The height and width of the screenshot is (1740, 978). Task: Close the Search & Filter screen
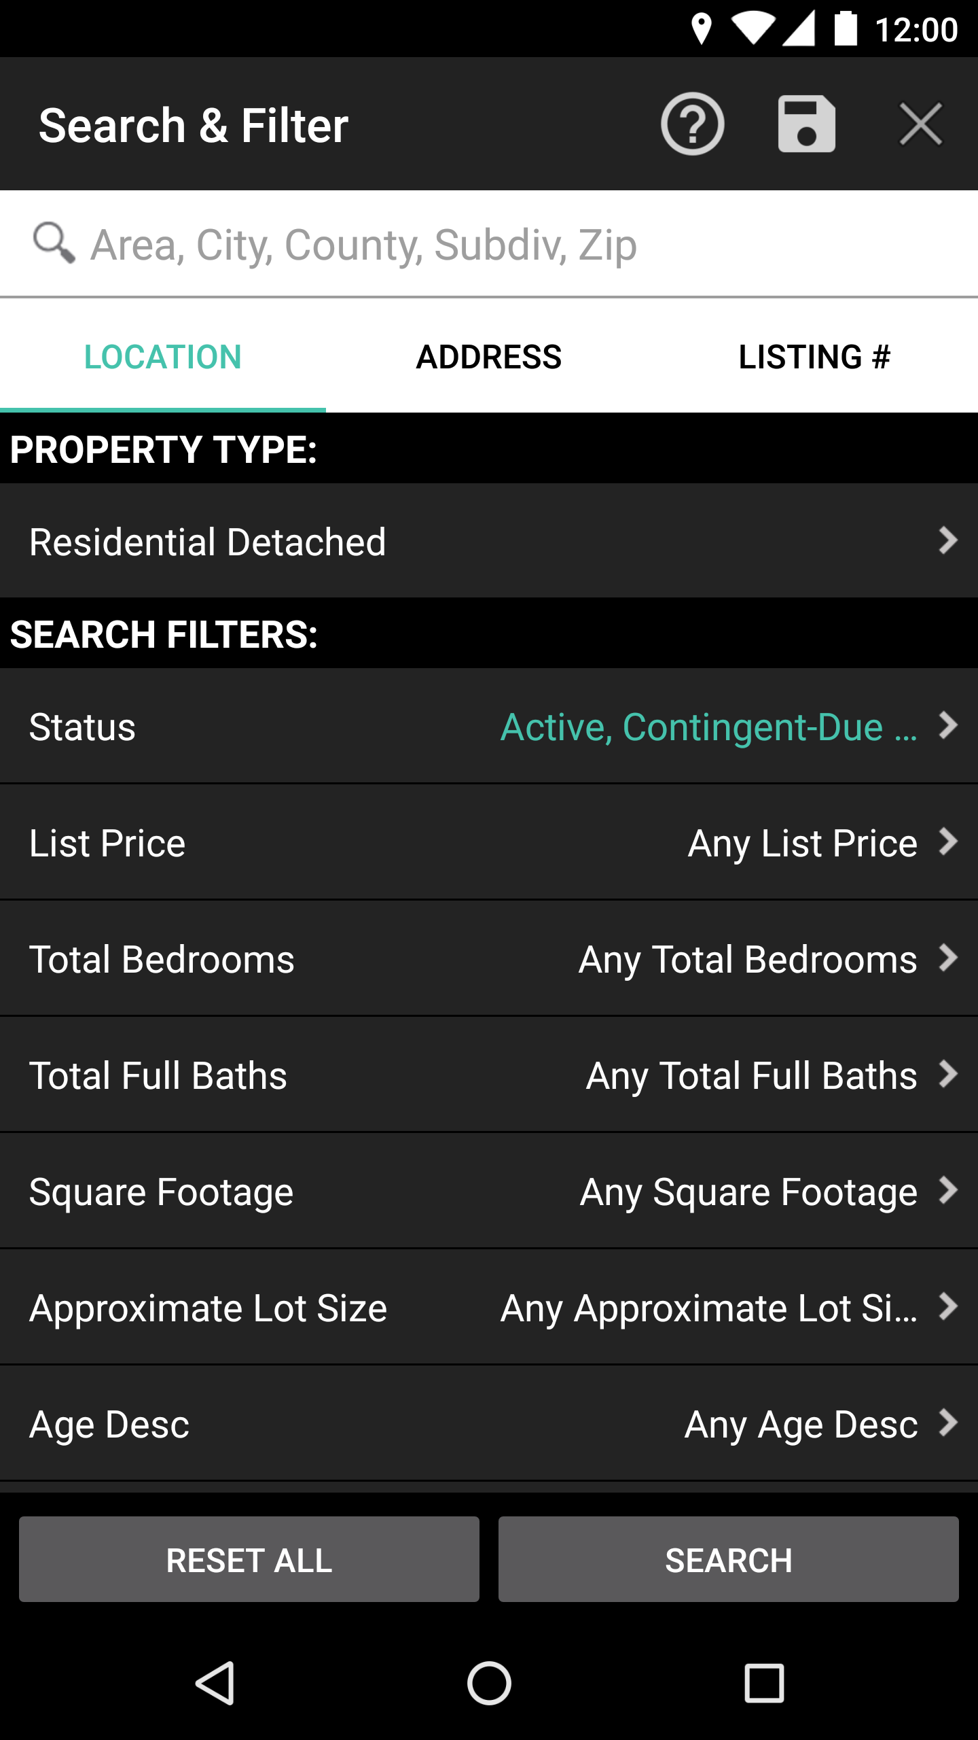920,124
